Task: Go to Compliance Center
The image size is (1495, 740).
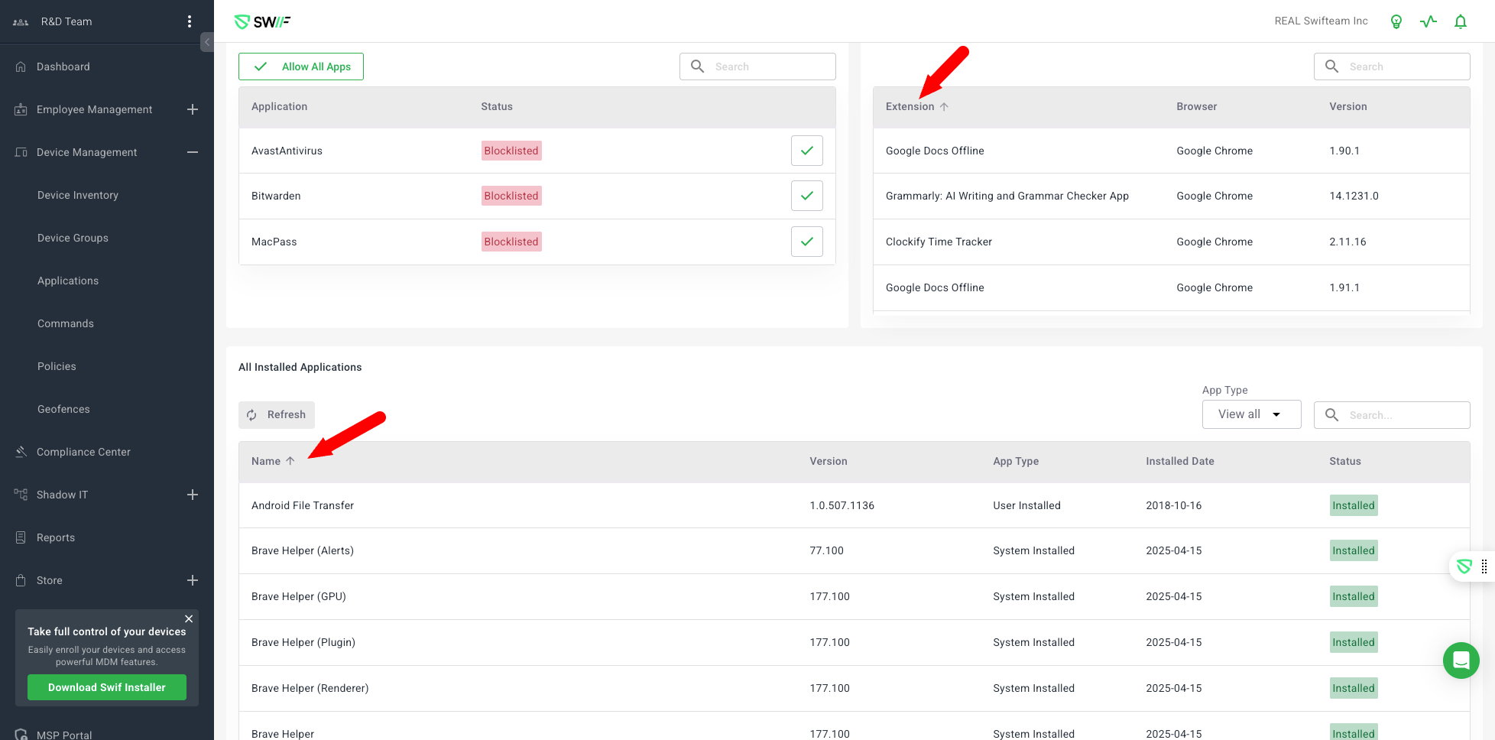Action: 83,452
